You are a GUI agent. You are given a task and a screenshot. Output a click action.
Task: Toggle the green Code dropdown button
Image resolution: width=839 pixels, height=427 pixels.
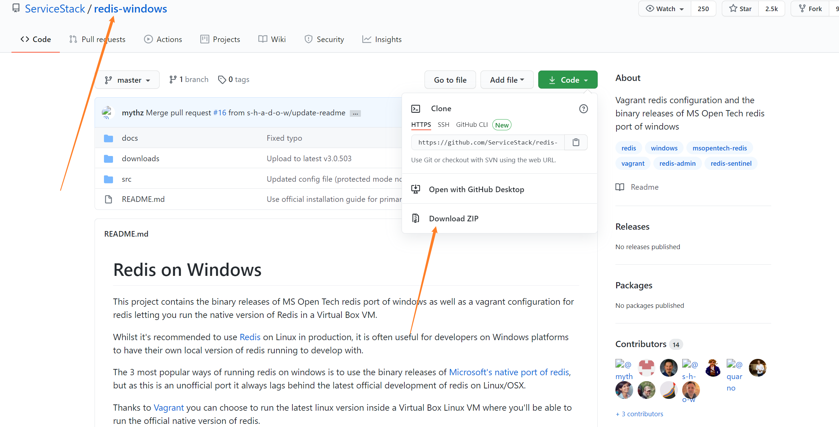pos(568,80)
